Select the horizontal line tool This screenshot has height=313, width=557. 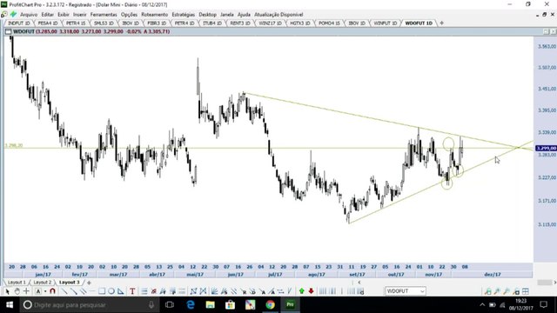pyautogui.click(x=92, y=291)
